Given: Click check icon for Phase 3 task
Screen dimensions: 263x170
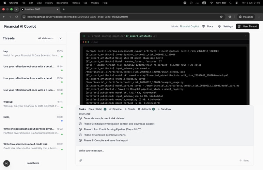Looking at the screenshot, I should (x=80, y=140).
